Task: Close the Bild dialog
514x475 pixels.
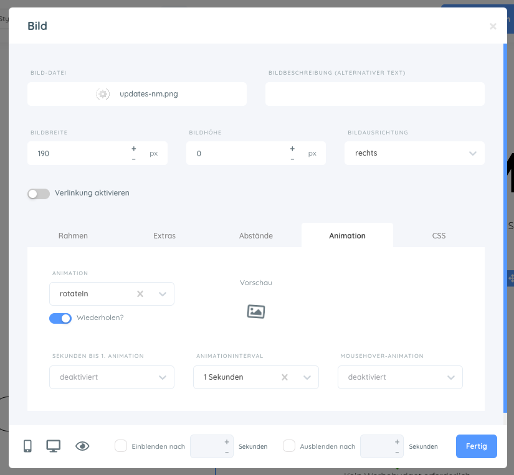Action: point(493,26)
